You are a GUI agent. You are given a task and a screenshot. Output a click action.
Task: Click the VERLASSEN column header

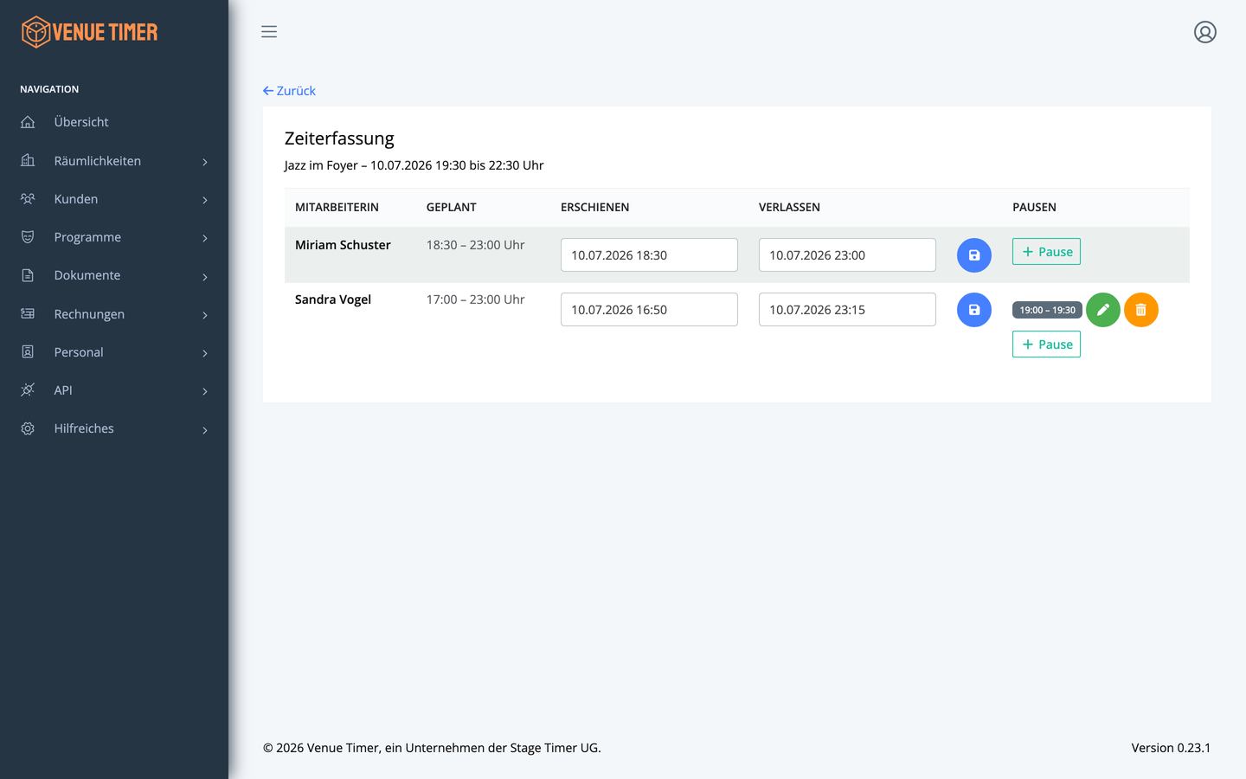[789, 208]
